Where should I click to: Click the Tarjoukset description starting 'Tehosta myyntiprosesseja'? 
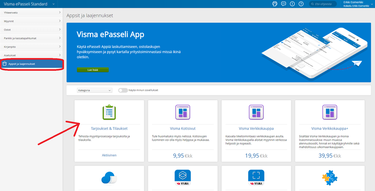[104, 138]
